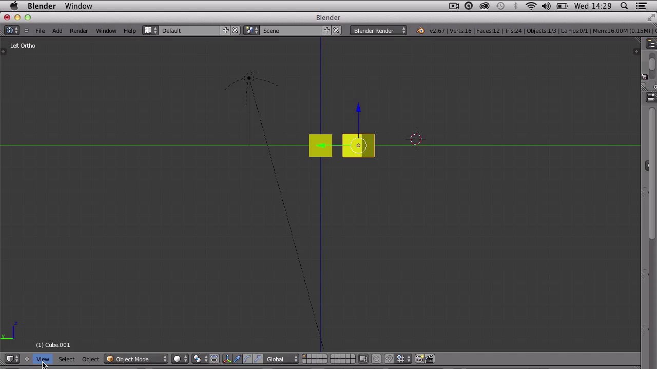657x369 pixels.
Task: Click the OpenGL render animation clapper icon
Action: point(430,359)
